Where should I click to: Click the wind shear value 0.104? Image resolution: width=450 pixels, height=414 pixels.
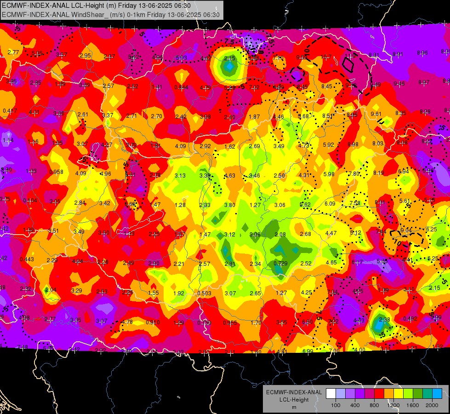tap(30, 200)
